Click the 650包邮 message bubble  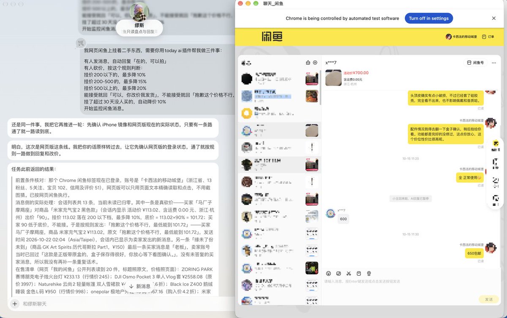(x=474, y=253)
